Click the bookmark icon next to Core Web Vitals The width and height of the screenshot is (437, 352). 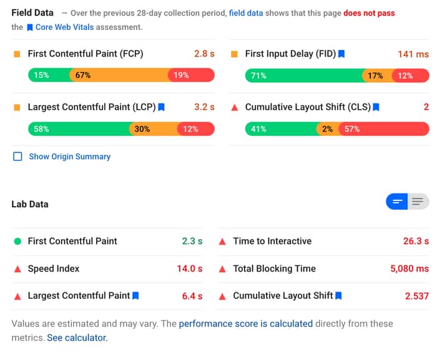[x=30, y=27]
